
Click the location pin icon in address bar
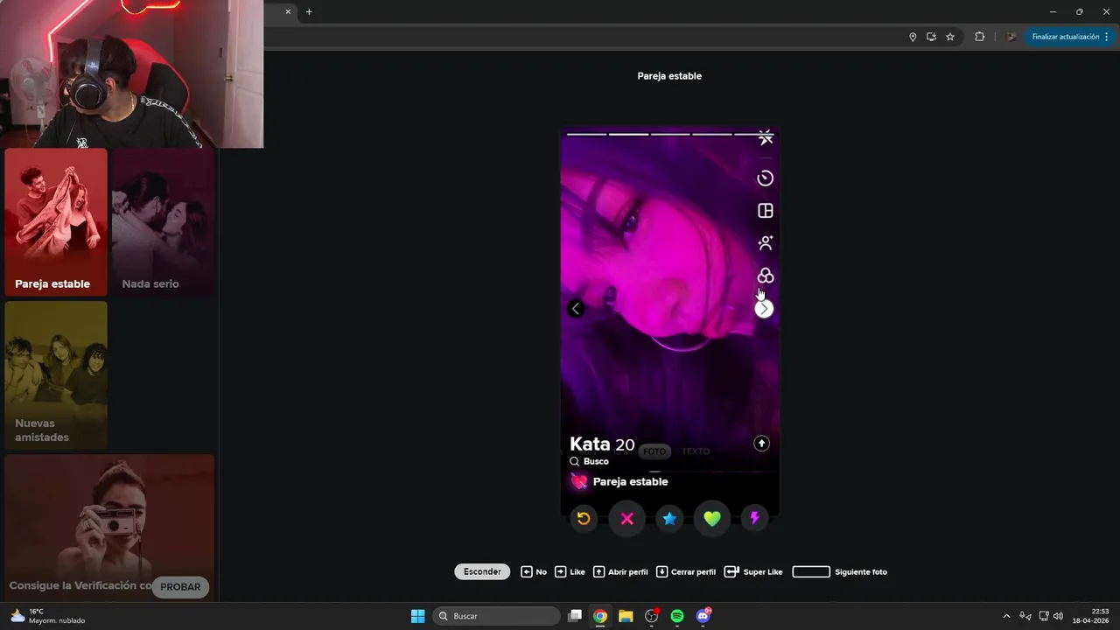pyautogui.click(x=913, y=37)
